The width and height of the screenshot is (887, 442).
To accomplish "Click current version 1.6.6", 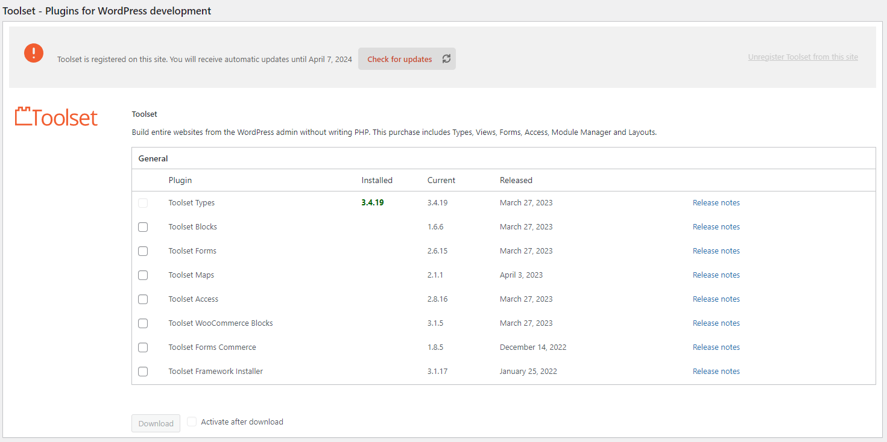I will 435,227.
